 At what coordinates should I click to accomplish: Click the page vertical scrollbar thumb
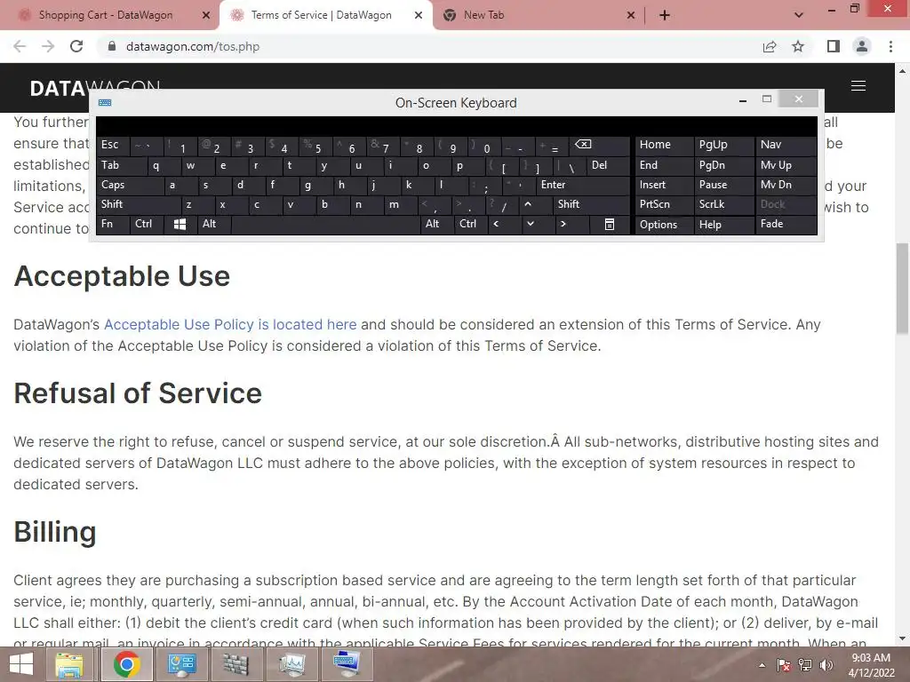tap(902, 289)
